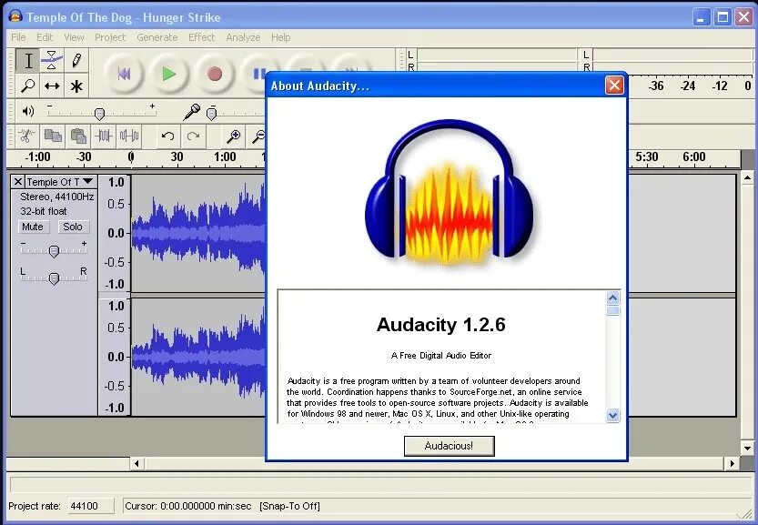
Task: Click the 6:00 mark on timeline ruler
Action: tap(693, 156)
